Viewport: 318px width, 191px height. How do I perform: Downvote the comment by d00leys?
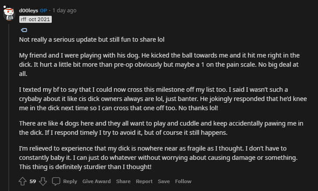pos(43,181)
